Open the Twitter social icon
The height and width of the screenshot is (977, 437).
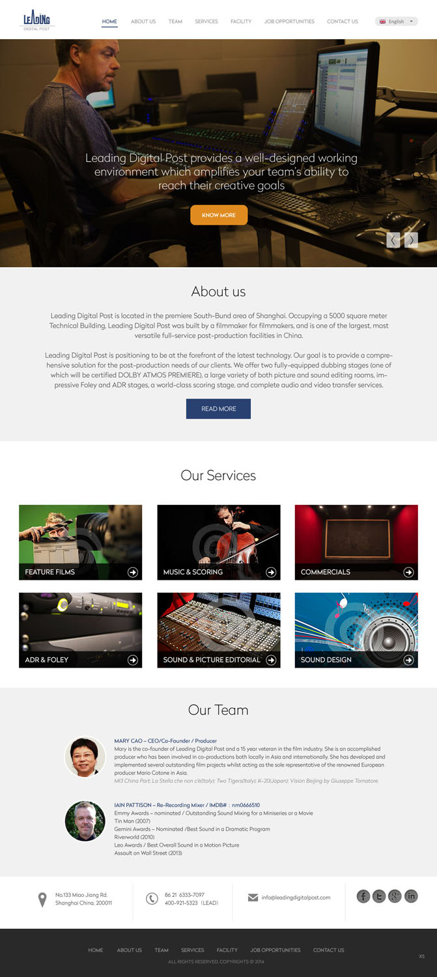pos(379,896)
